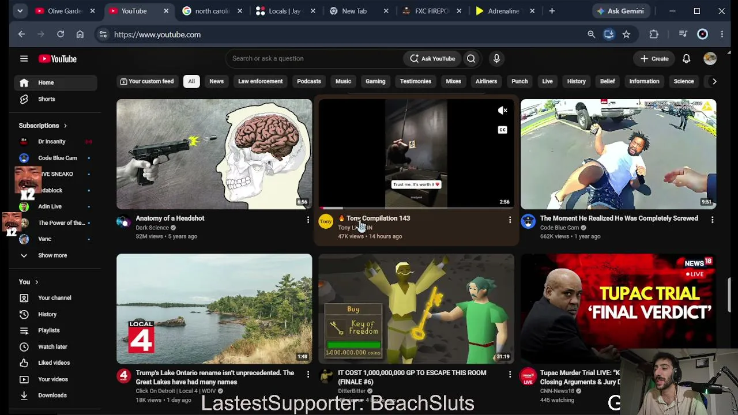Open the Chrome extensions puzzle icon
The width and height of the screenshot is (738, 415).
click(x=654, y=35)
